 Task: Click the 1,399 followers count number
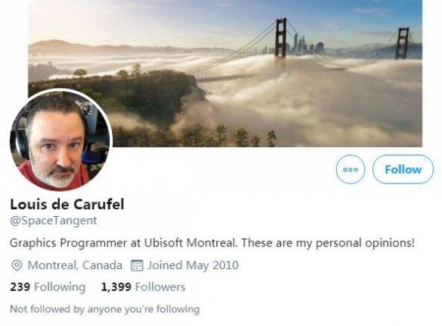pyautogui.click(x=116, y=287)
